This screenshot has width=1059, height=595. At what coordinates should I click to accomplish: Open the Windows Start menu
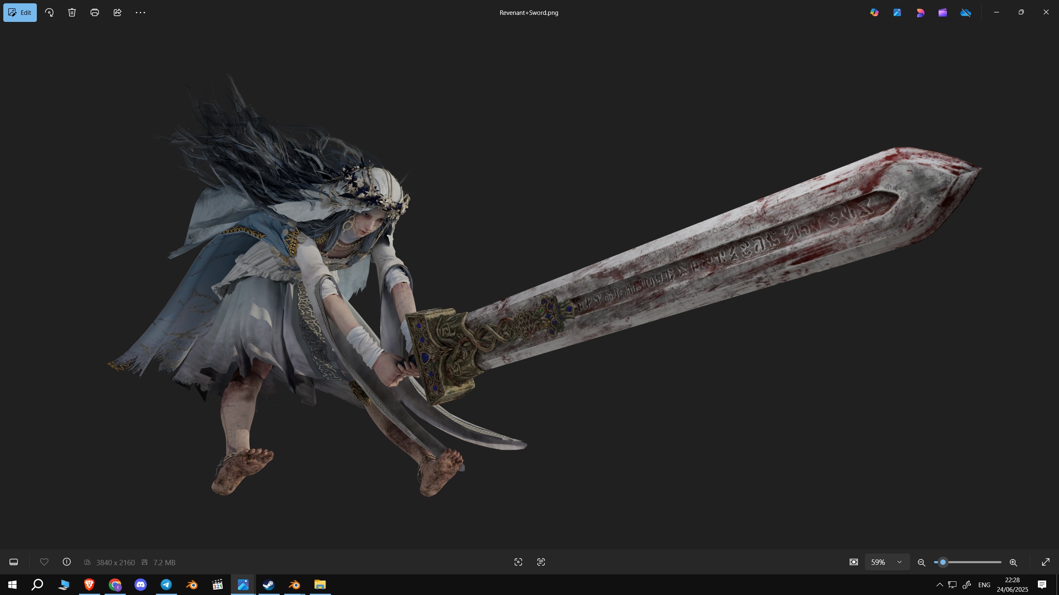click(x=12, y=585)
